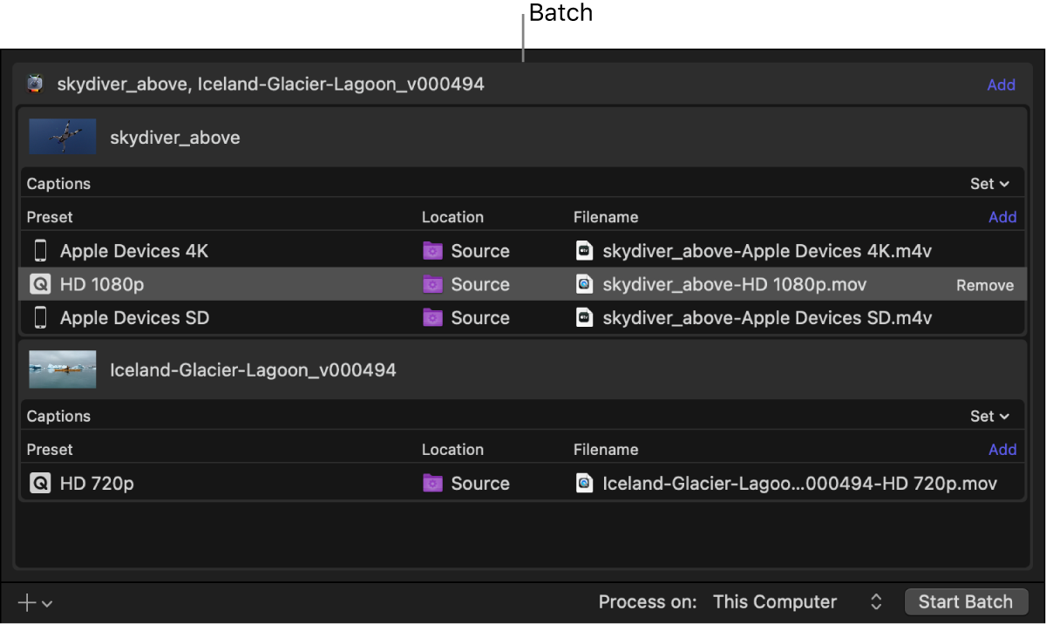Expand the add-output options chevron at bottom left

pos(48,602)
